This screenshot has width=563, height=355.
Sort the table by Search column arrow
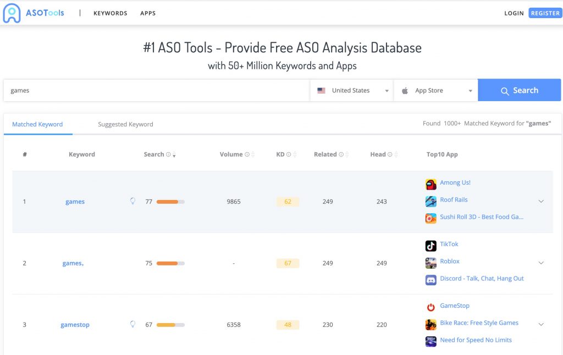pyautogui.click(x=174, y=156)
